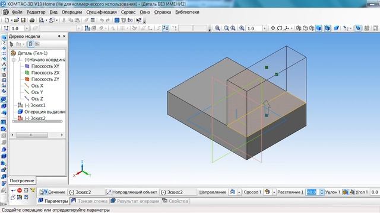Open the Направление dropdown arrow
380x213 pixels.
tap(239, 192)
